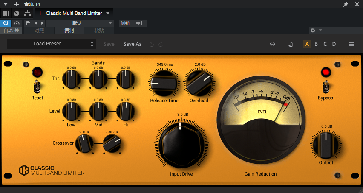Click the dark Reset indicator light
The height and width of the screenshot is (193, 363).
(37, 72)
